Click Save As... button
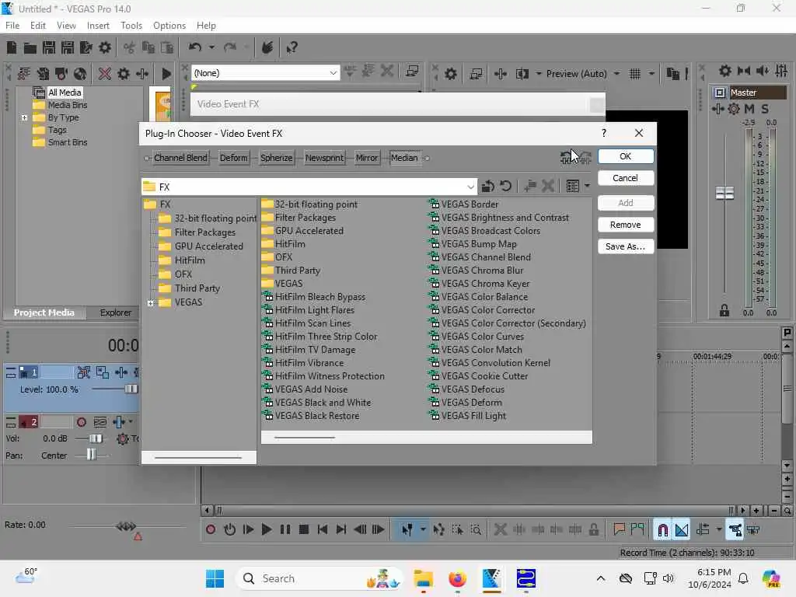The width and height of the screenshot is (796, 597). (x=626, y=246)
